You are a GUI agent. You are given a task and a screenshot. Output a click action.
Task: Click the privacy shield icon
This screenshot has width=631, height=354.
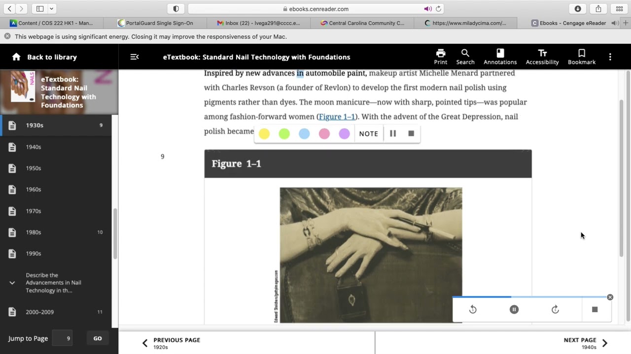[176, 9]
